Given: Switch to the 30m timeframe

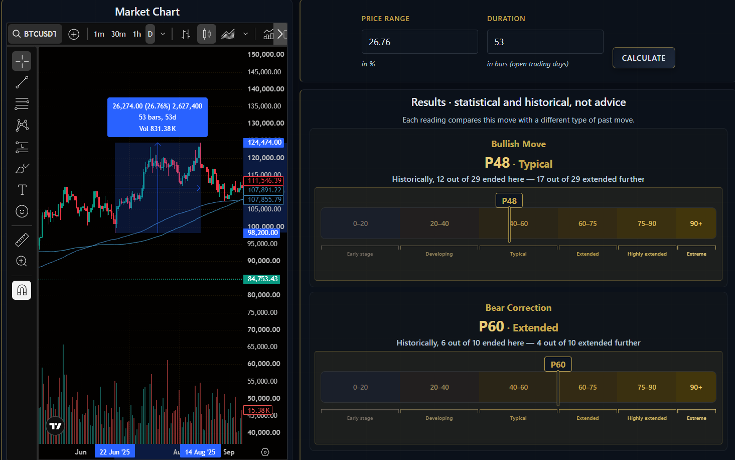Looking at the screenshot, I should [x=118, y=34].
